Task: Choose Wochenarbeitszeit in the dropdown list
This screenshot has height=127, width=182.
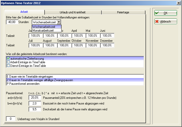Action: pos(47,27)
